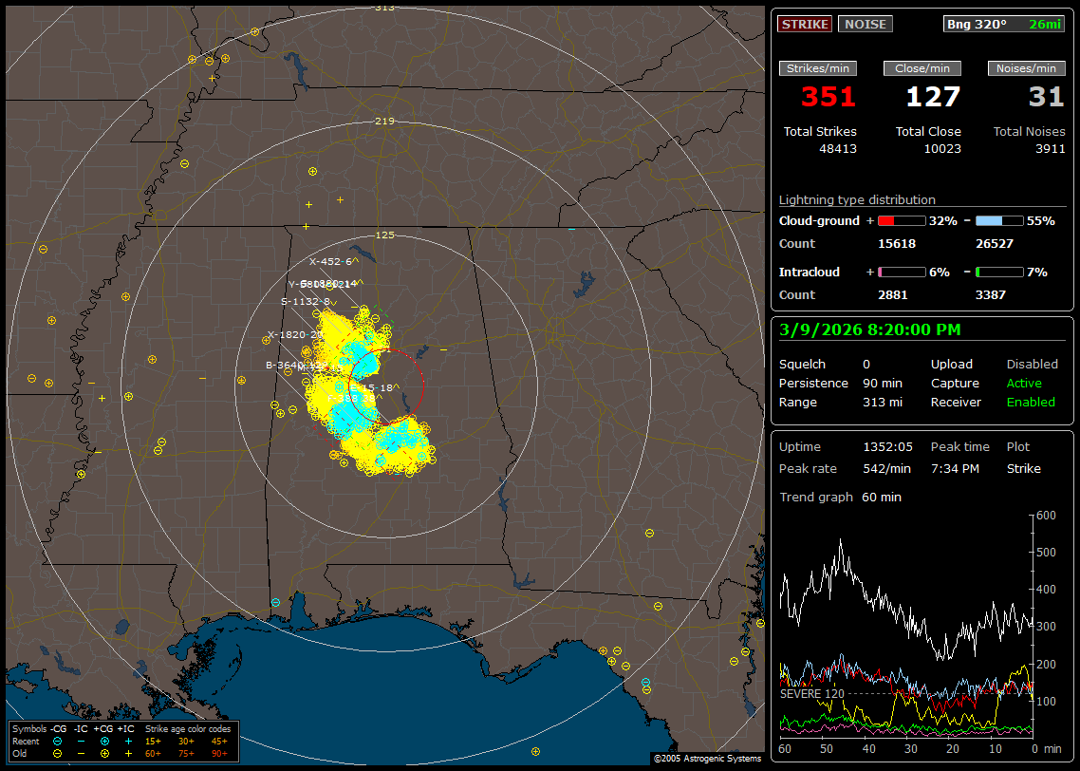
Task: Toggle the NOISE indicator button
Action: pos(865,24)
